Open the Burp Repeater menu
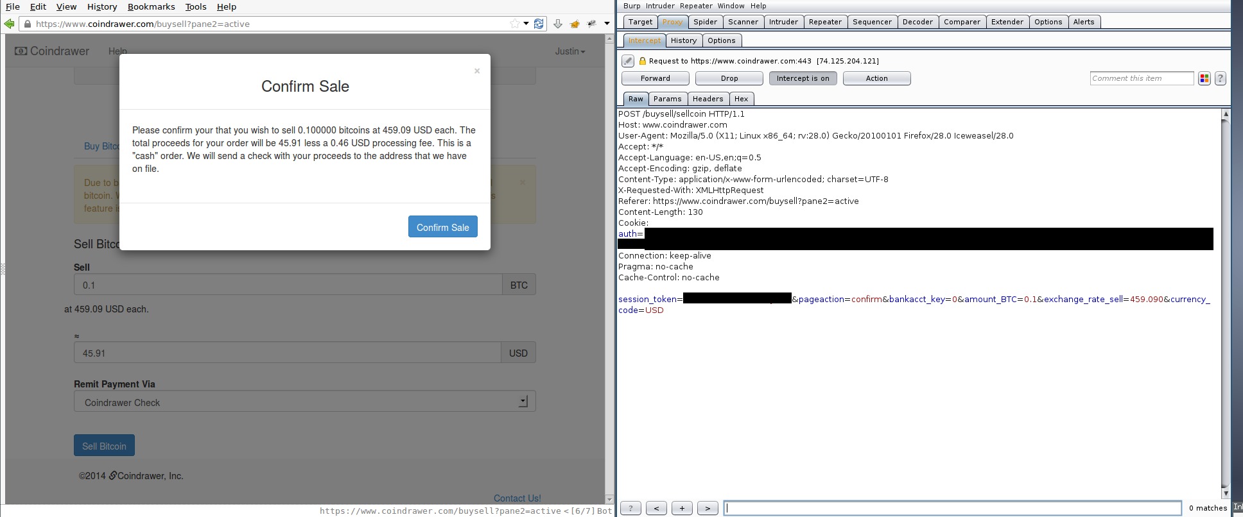 point(696,6)
